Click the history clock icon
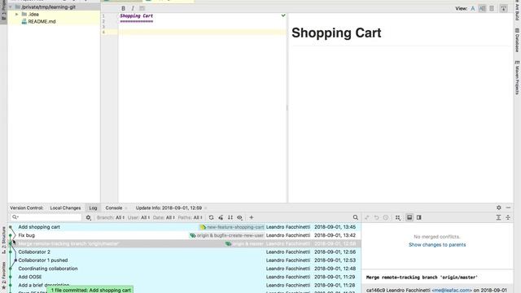The width and height of the screenshot is (521, 293). pyautogui.click(x=386, y=217)
